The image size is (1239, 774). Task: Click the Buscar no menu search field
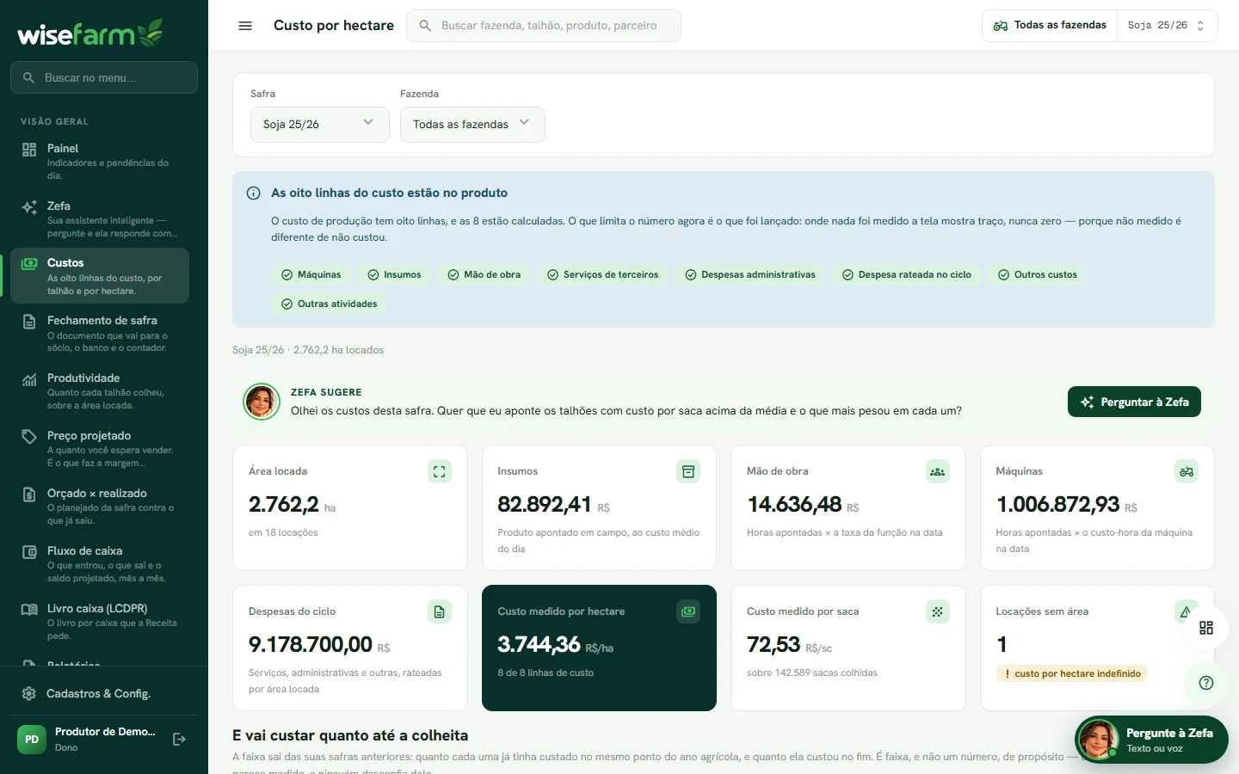tap(104, 77)
